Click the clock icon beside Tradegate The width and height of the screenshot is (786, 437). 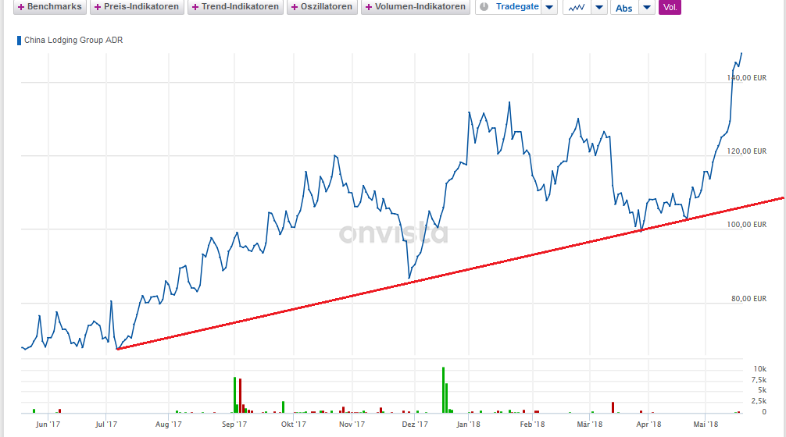click(484, 7)
